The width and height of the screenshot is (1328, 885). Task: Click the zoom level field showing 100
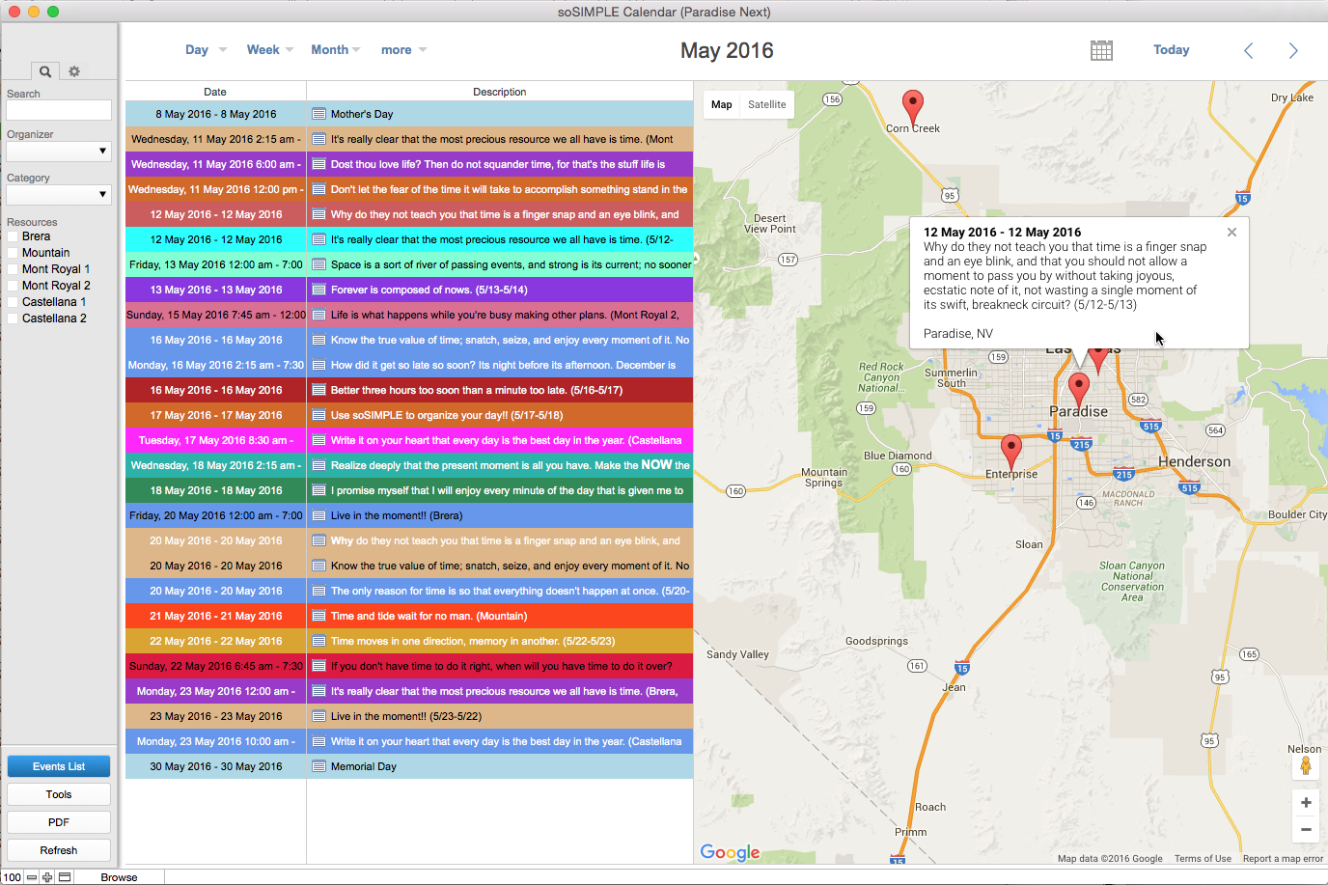[13, 877]
